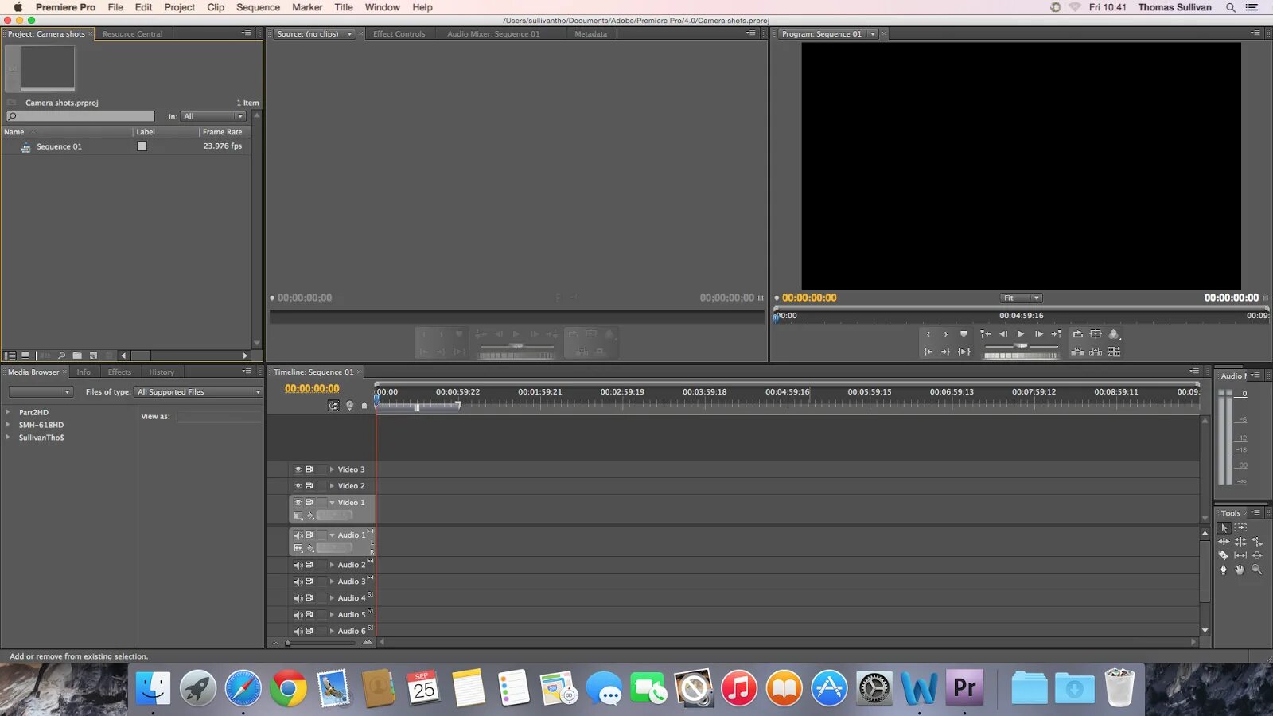The image size is (1273, 716).
Task: Add an unnumbered marker in Timeline
Action: tap(364, 406)
